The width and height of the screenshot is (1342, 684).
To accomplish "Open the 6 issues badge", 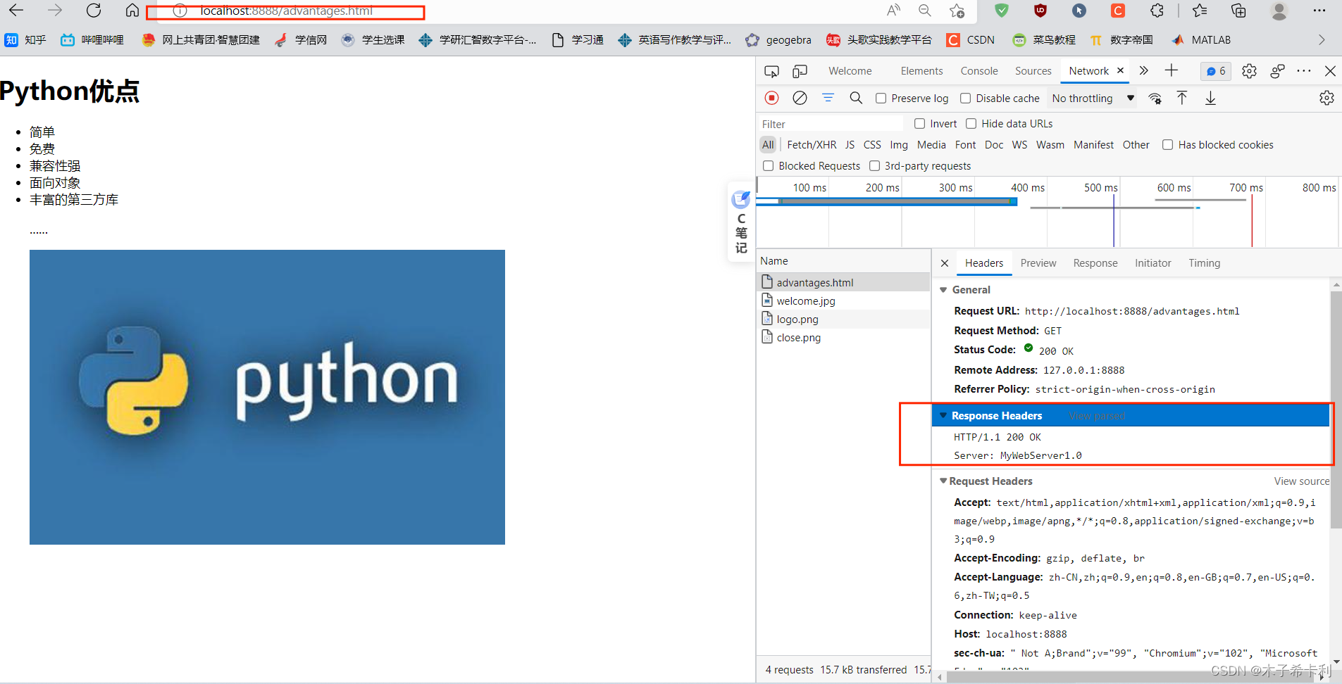I will click(x=1216, y=71).
